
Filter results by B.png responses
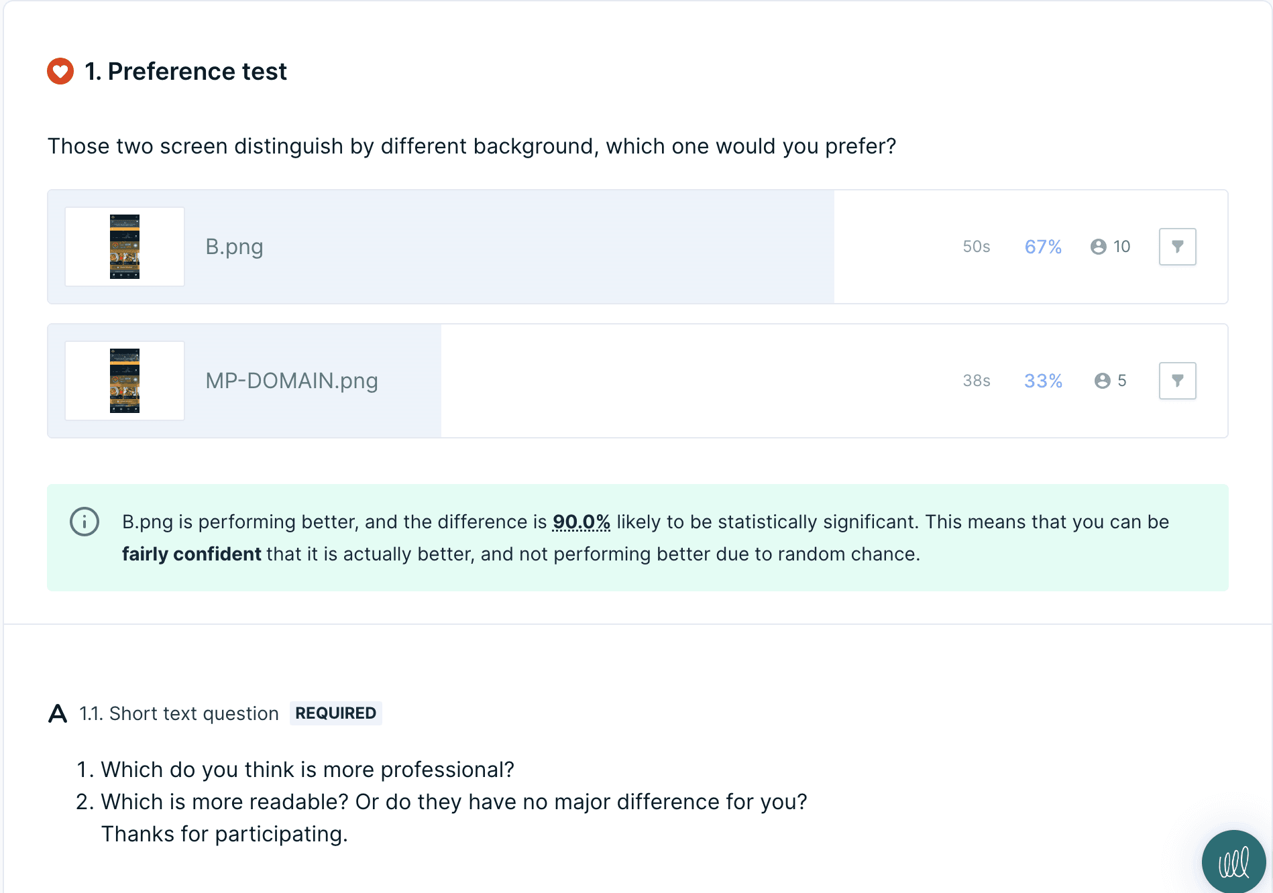pyautogui.click(x=1177, y=247)
